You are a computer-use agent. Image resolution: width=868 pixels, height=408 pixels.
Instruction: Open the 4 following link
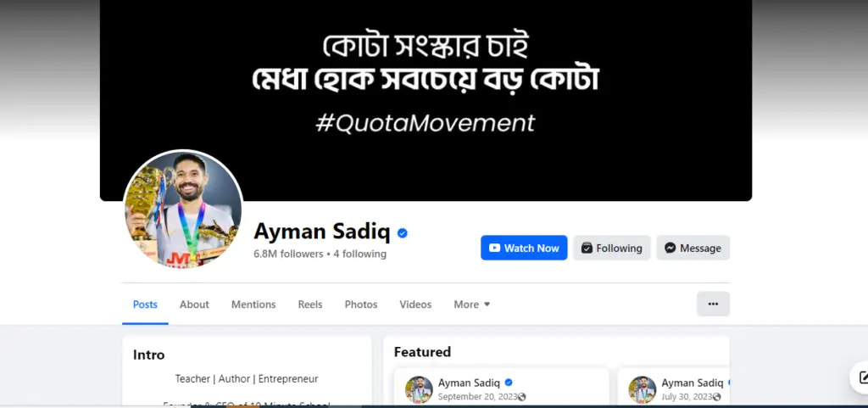[x=359, y=254]
